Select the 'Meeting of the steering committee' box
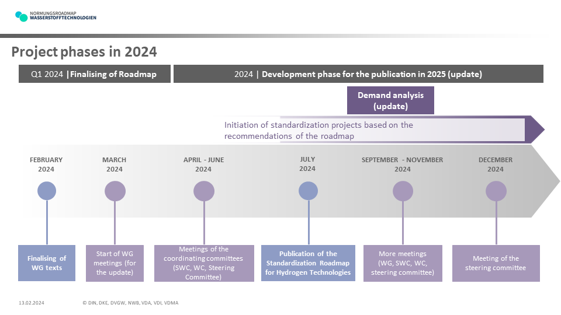Viewport: 561px width, 315px height. [496, 263]
